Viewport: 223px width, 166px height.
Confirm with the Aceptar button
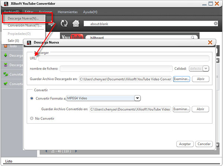pos(185,144)
